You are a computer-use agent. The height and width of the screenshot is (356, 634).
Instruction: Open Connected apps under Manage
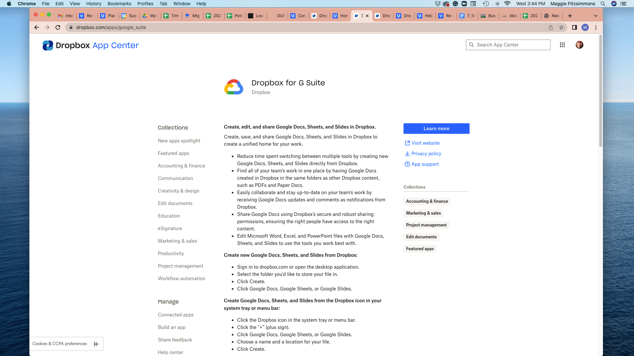pyautogui.click(x=176, y=315)
